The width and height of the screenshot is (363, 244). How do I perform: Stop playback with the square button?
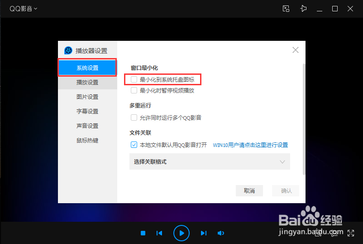(x=143, y=233)
